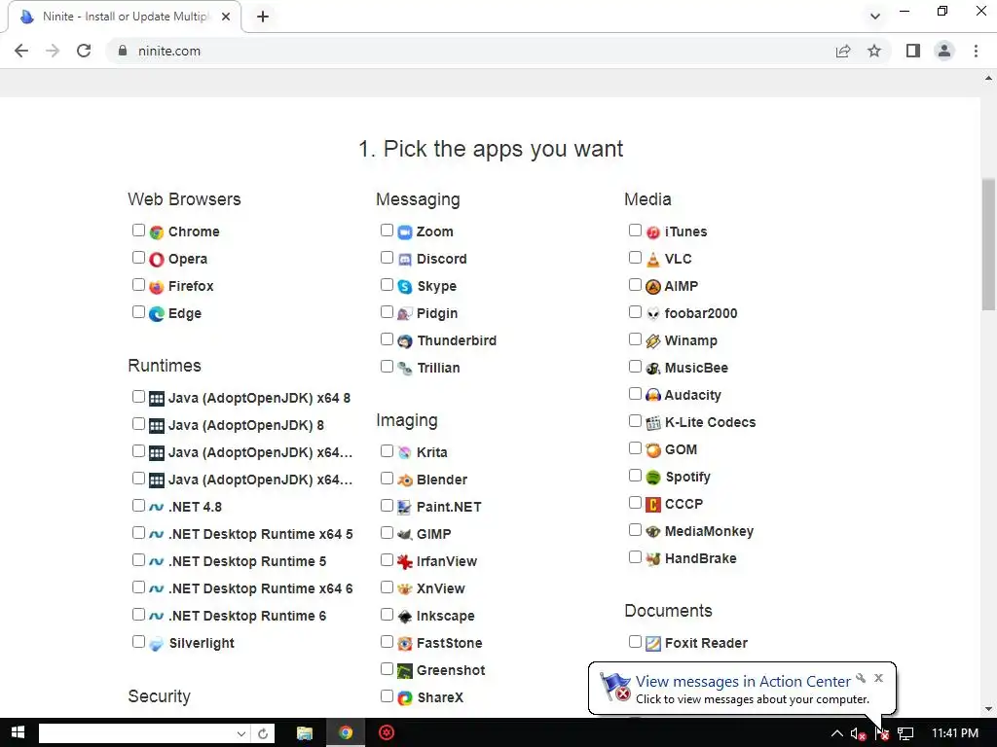The height and width of the screenshot is (747, 997).
Task: Tick the Greenshot checkbox
Action: click(387, 668)
